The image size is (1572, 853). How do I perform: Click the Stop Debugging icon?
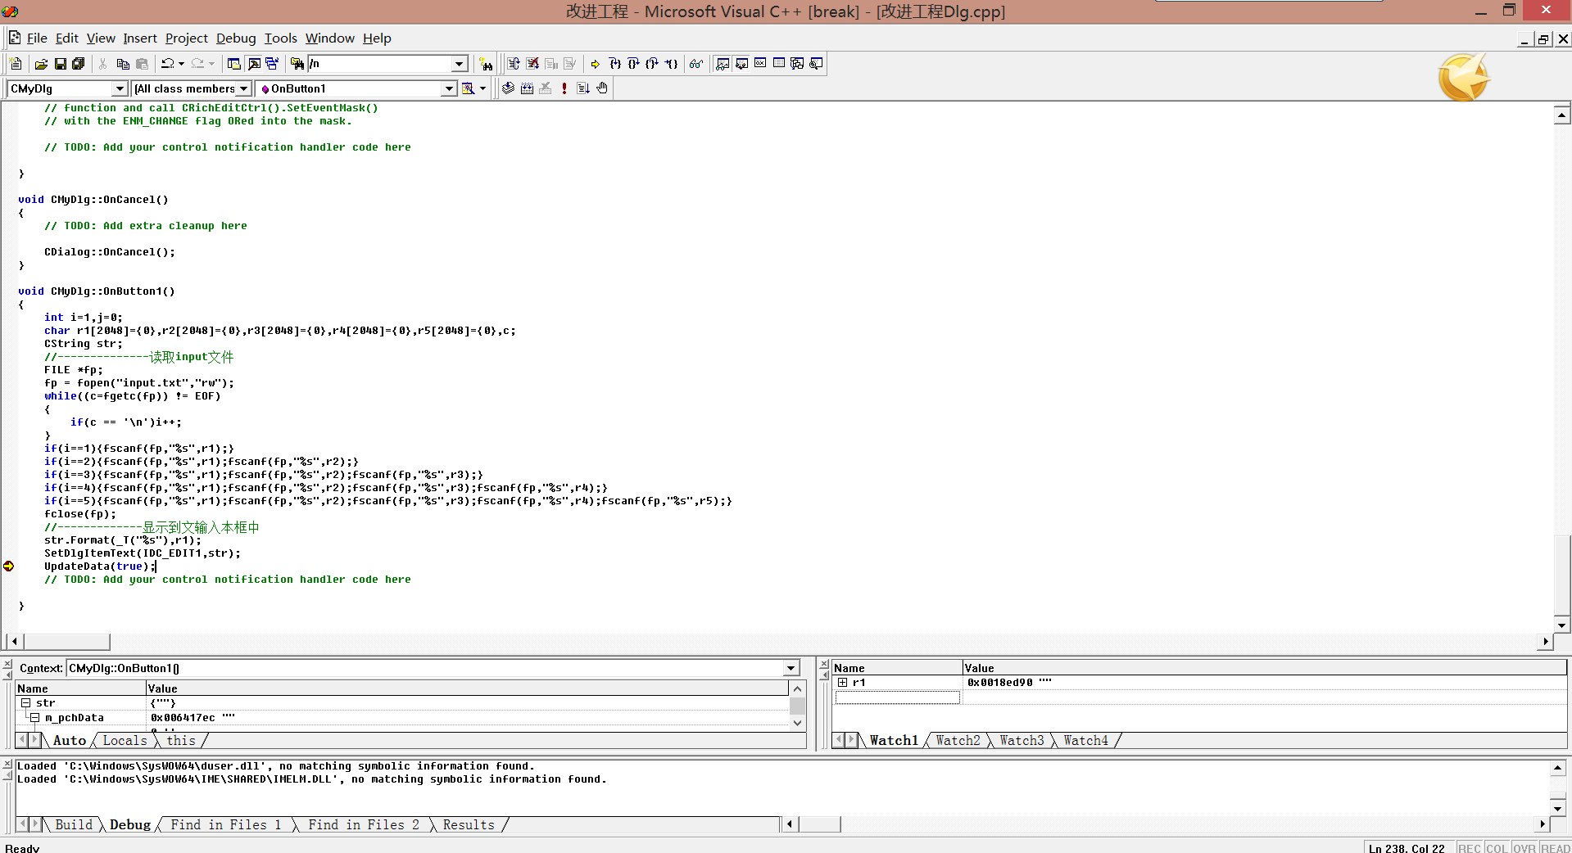[532, 64]
